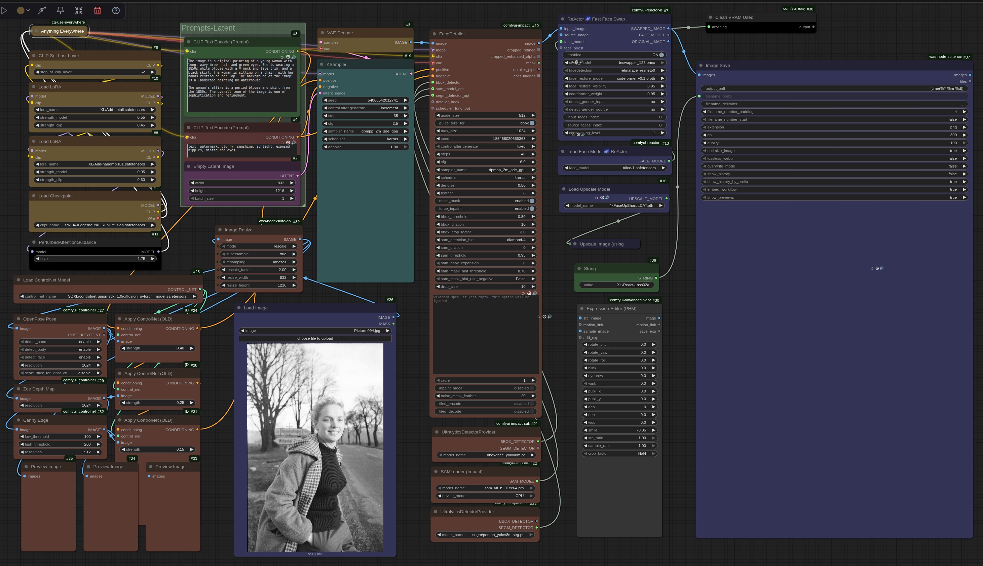
Task: Open the ckpt_name dropdown in Load Checkpoint
Action: coord(95,225)
